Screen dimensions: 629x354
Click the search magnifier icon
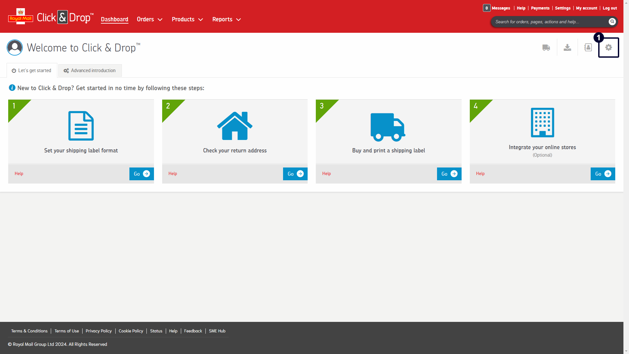point(612,22)
